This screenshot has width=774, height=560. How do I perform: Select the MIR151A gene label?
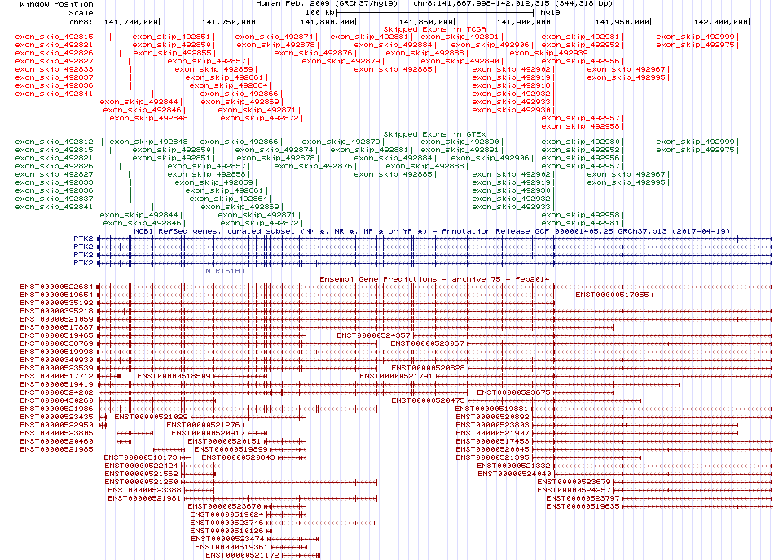tap(222, 271)
